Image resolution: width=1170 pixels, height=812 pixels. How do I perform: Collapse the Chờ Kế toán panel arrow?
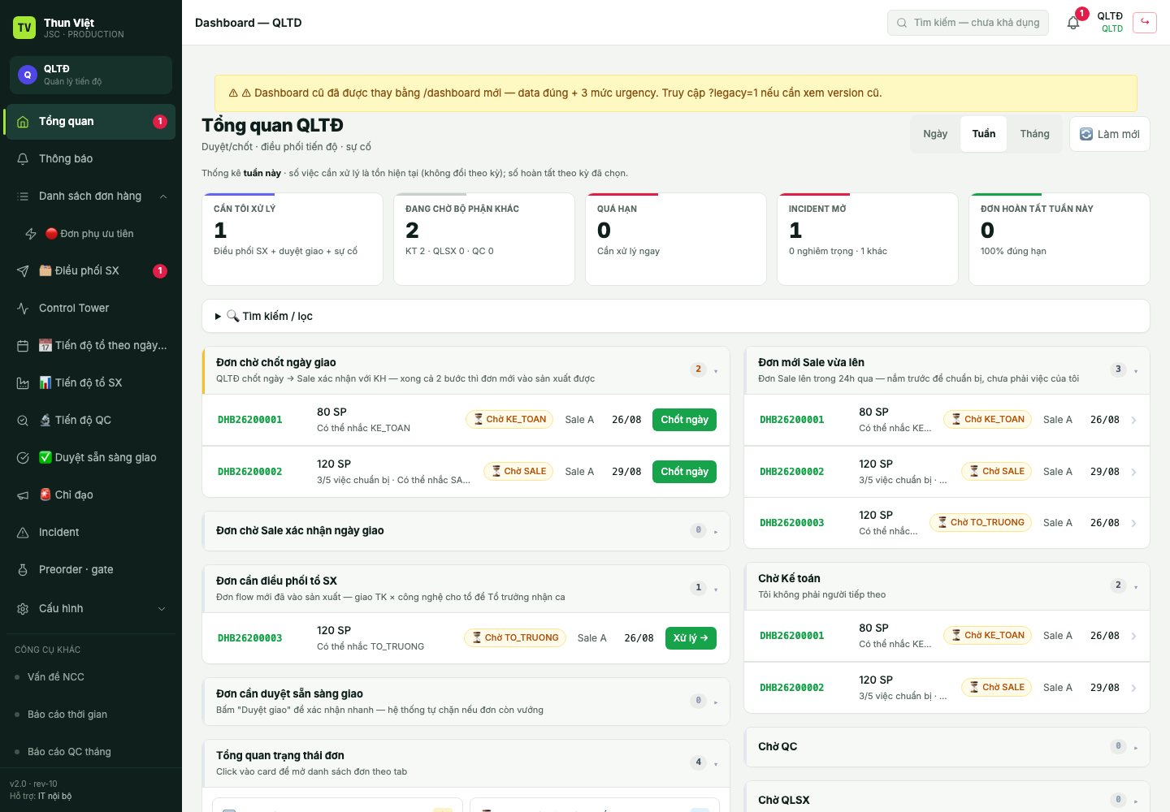(1136, 587)
